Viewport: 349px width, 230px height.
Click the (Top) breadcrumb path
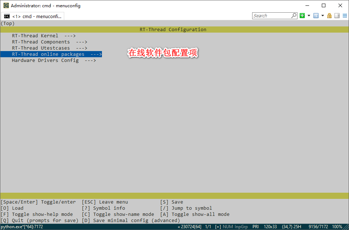click(8, 23)
